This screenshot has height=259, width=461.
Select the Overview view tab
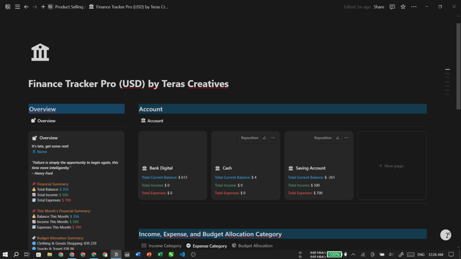43,121
